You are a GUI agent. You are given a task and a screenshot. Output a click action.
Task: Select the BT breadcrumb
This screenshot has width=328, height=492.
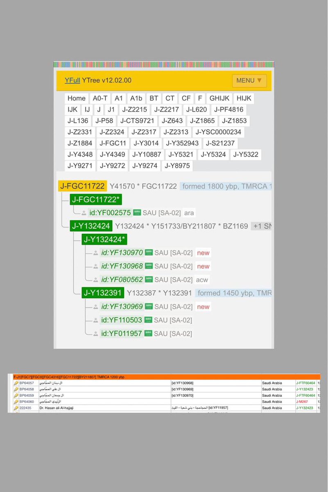click(154, 98)
